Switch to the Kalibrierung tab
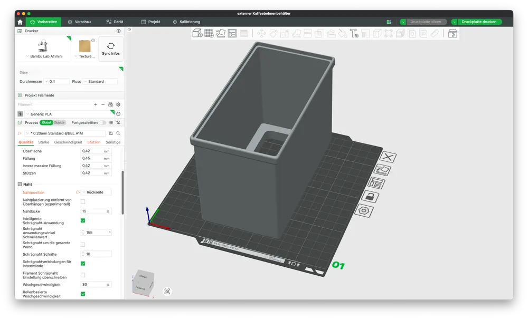 [x=186, y=22]
